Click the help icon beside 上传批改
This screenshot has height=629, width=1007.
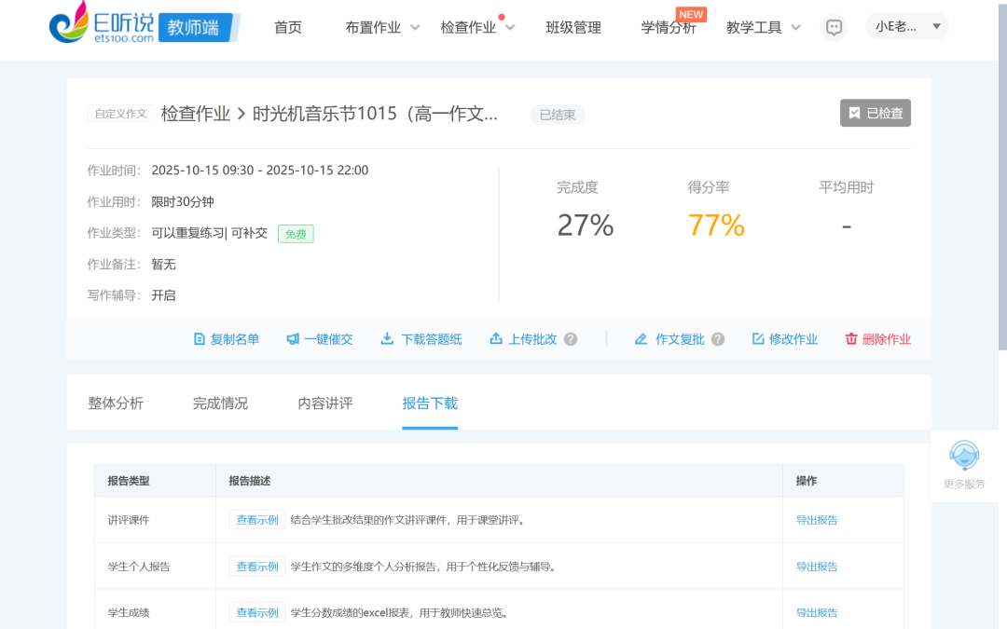point(571,339)
